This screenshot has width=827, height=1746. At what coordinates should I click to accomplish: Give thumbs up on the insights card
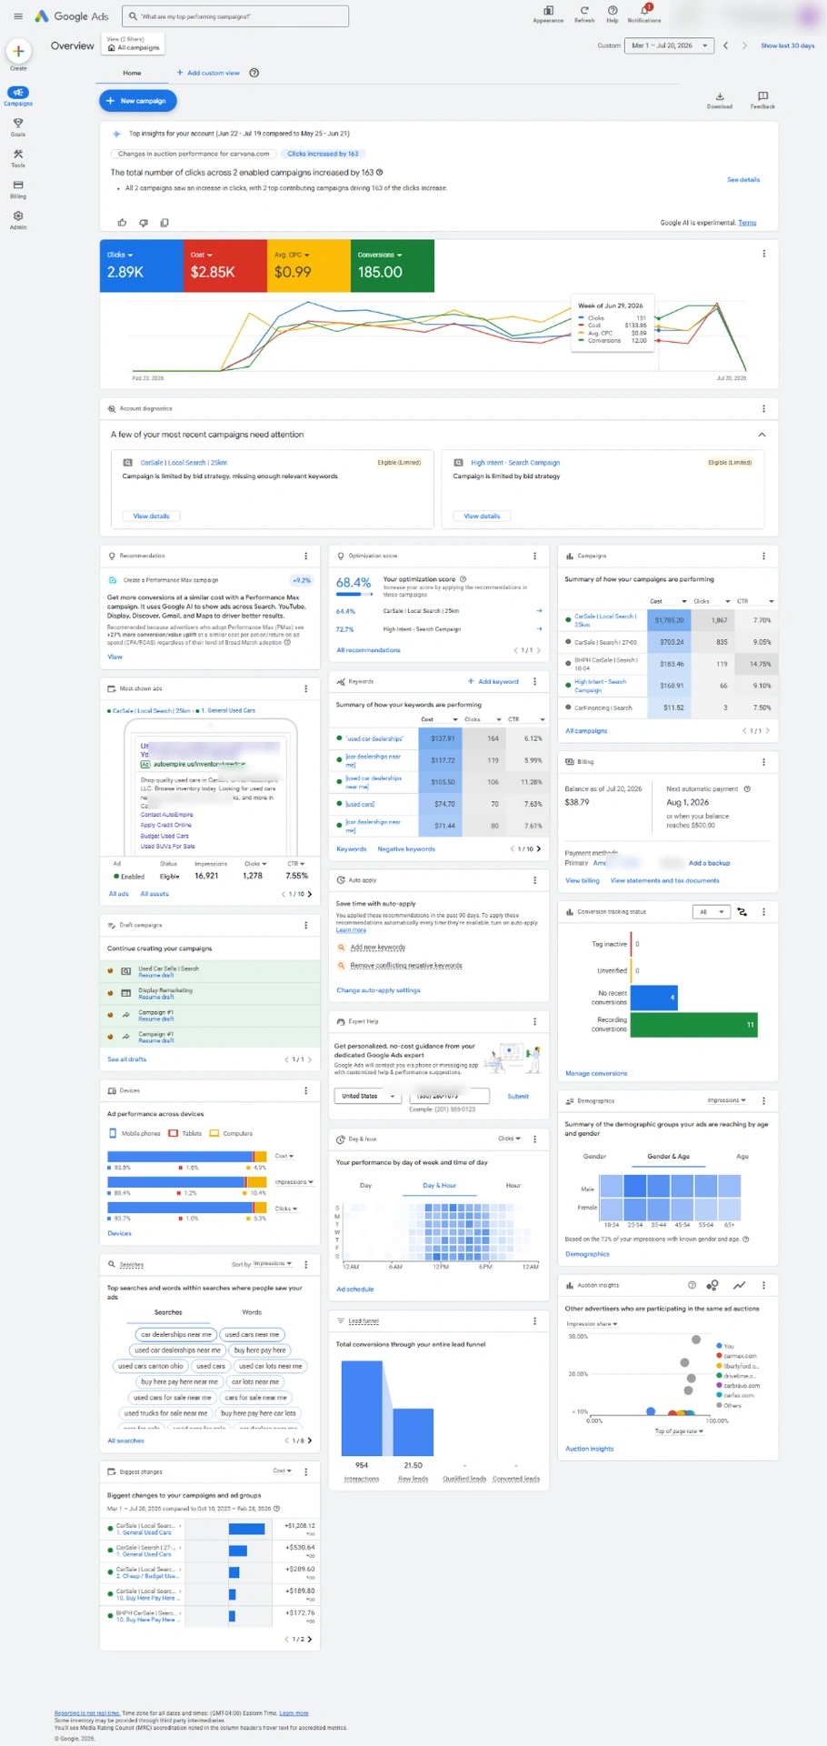123,223
